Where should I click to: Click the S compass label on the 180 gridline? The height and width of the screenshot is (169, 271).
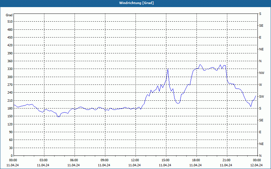pyautogui.click(x=260, y=108)
